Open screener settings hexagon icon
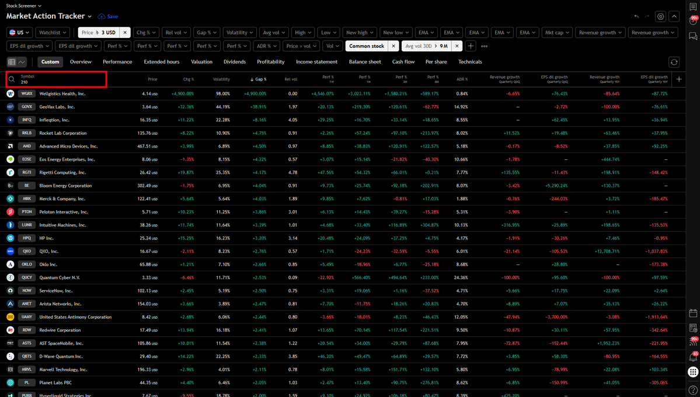 coord(661,16)
